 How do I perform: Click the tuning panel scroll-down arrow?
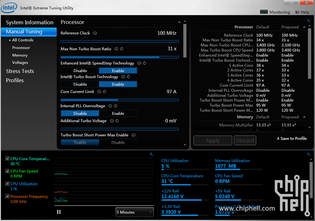pyautogui.click(x=185, y=145)
